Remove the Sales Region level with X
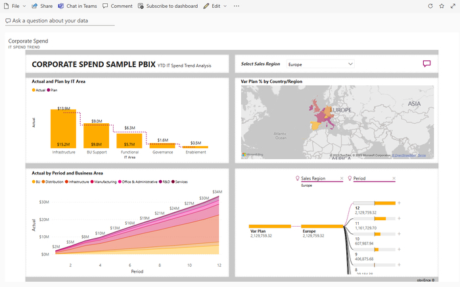 pyautogui.click(x=341, y=178)
